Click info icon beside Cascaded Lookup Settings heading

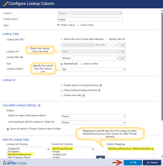point(39,105)
